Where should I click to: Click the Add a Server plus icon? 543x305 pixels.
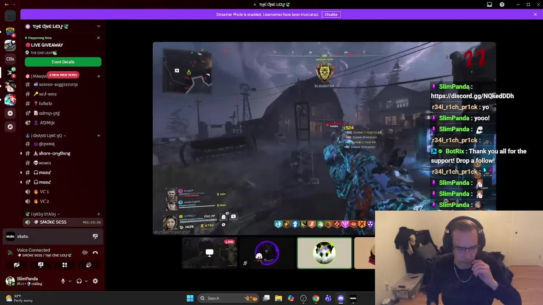pos(10,113)
